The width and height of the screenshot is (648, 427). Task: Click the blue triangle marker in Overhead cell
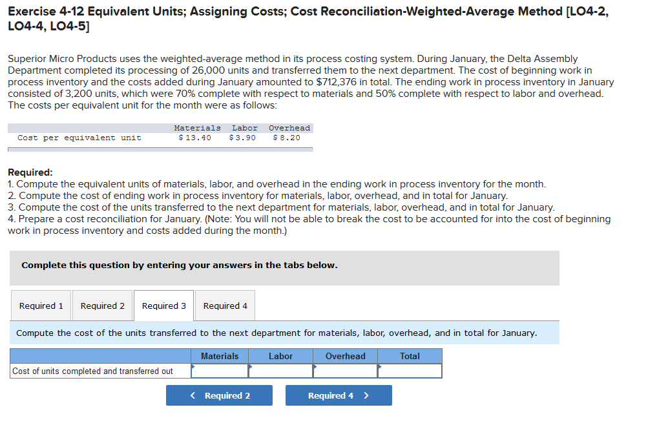[x=315, y=366]
